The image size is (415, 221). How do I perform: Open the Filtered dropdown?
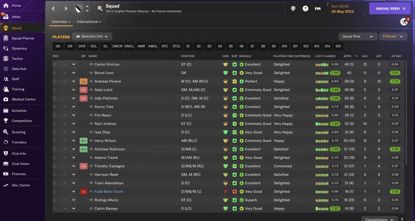tap(393, 37)
